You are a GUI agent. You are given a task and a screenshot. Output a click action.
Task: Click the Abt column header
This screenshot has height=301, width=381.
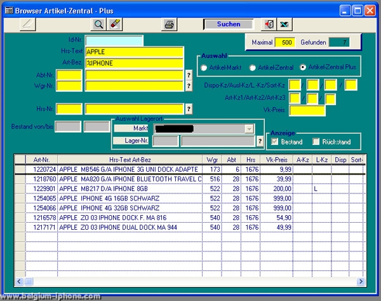pyautogui.click(x=231, y=160)
